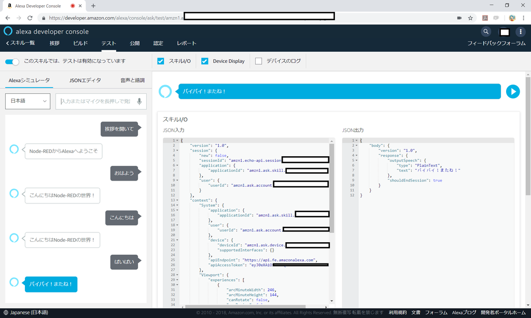Close the Alexa Developer Console tab
Screen dimensions: 531x318
[80, 6]
